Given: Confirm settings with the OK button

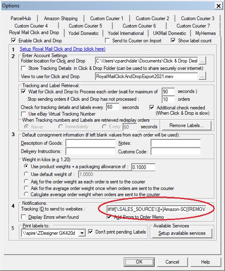Looking at the screenshot, I should pos(139,262).
